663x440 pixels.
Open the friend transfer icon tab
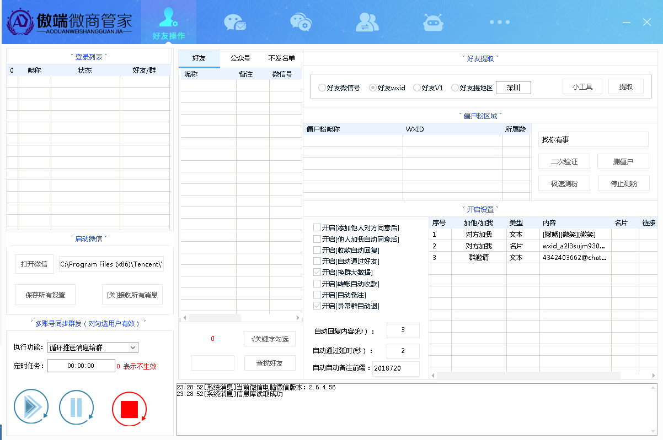[x=367, y=23]
